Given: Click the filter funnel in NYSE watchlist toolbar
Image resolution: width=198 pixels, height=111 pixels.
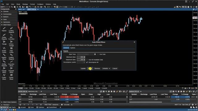Looking at the screenshot, I should 120,92.
